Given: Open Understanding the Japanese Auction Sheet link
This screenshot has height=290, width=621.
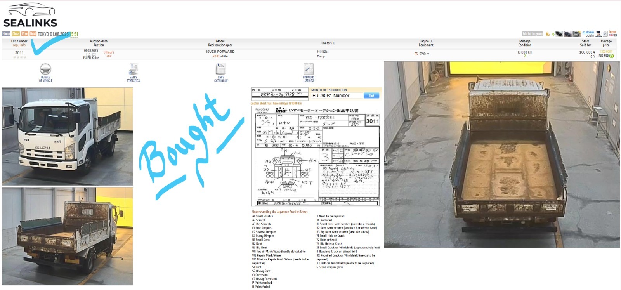Looking at the screenshot, I should tap(279, 212).
